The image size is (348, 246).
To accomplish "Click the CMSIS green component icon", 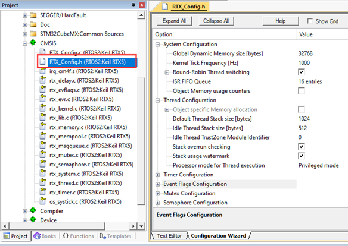I will pyautogui.click(x=33, y=42).
